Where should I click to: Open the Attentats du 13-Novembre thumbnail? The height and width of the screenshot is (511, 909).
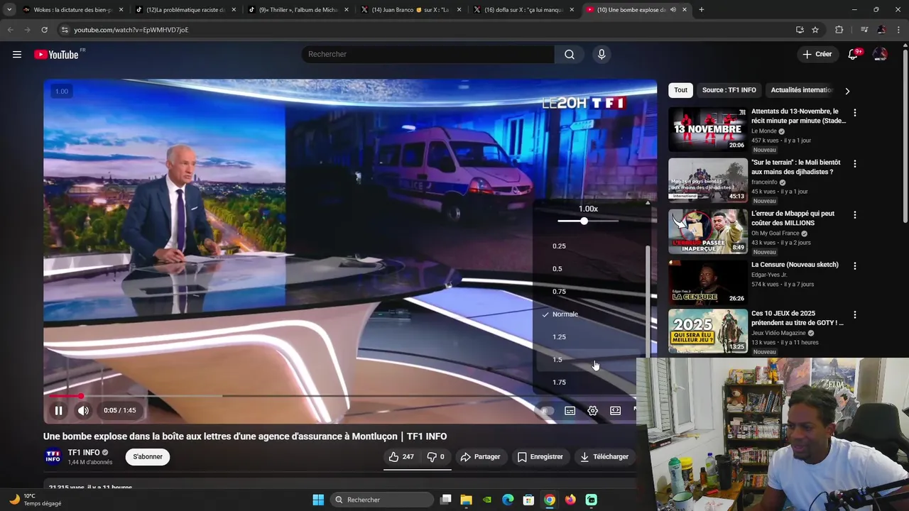707,129
